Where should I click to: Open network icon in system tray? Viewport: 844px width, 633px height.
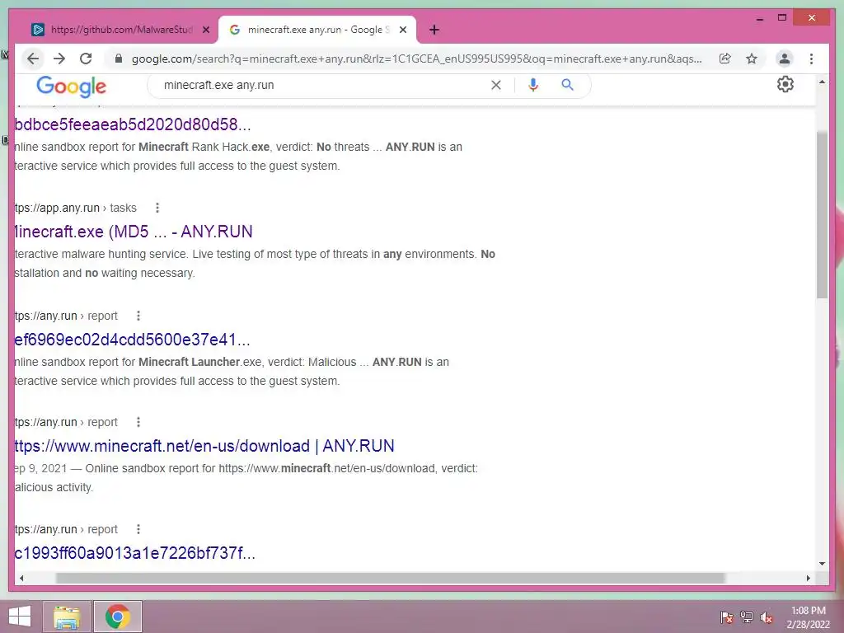pos(747,617)
